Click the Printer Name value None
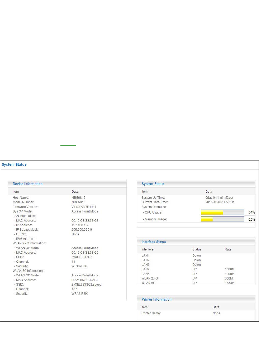The height and width of the screenshot is (360, 266). 216,313
